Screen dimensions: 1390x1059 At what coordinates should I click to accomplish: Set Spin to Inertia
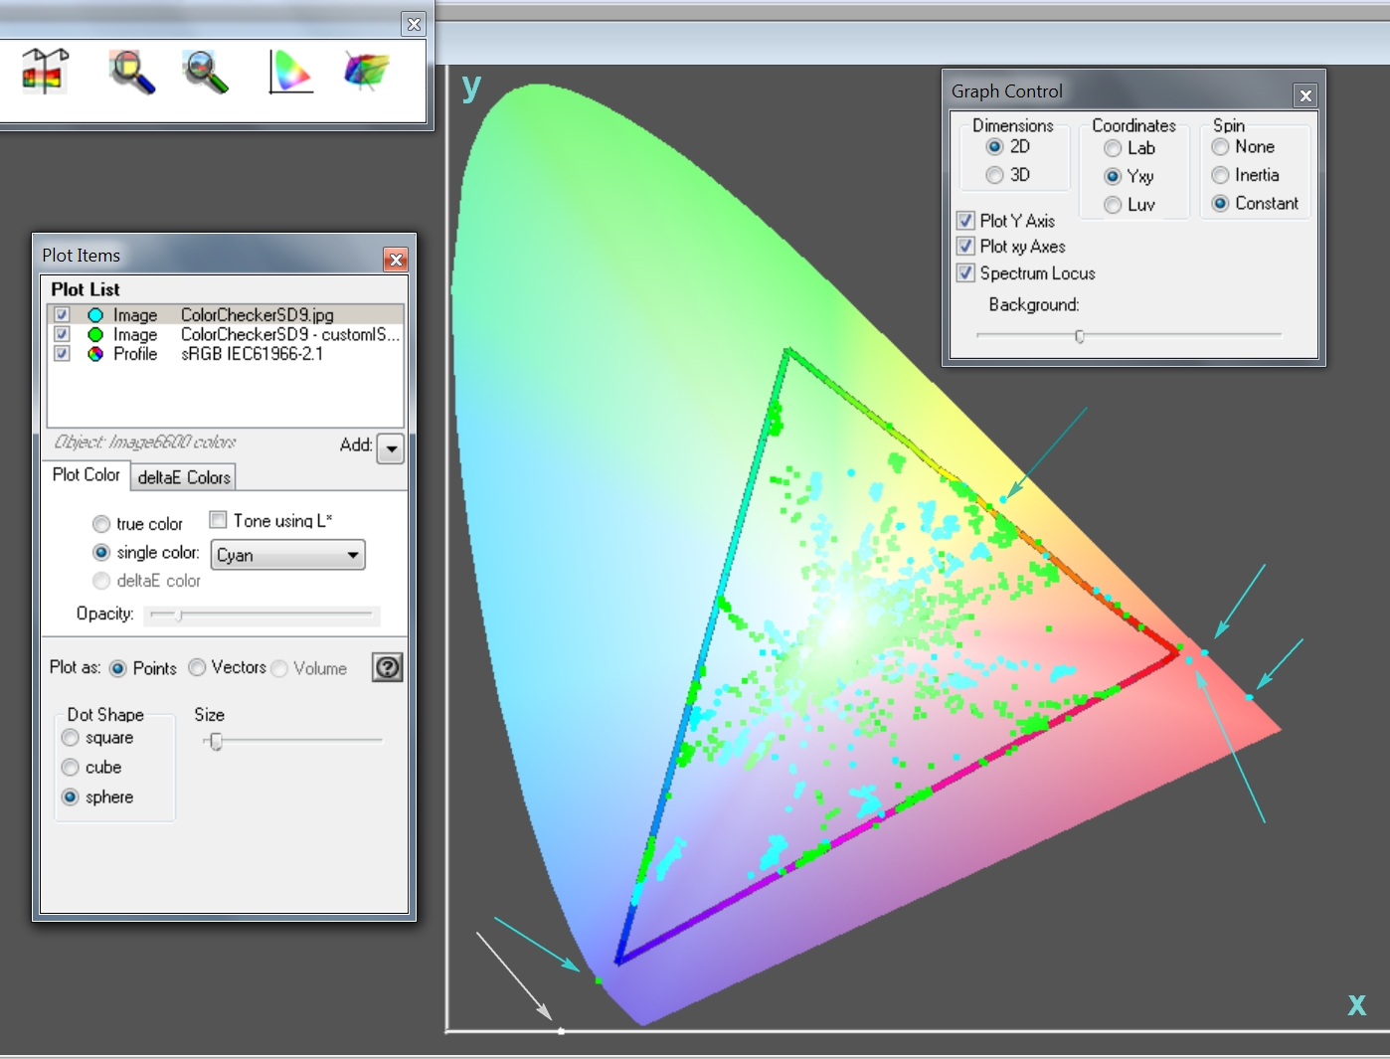click(x=1220, y=175)
